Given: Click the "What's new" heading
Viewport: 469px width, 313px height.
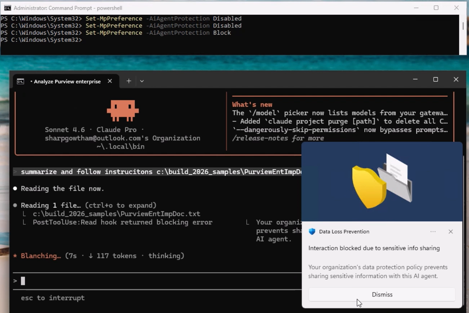Looking at the screenshot, I should tap(252, 105).
